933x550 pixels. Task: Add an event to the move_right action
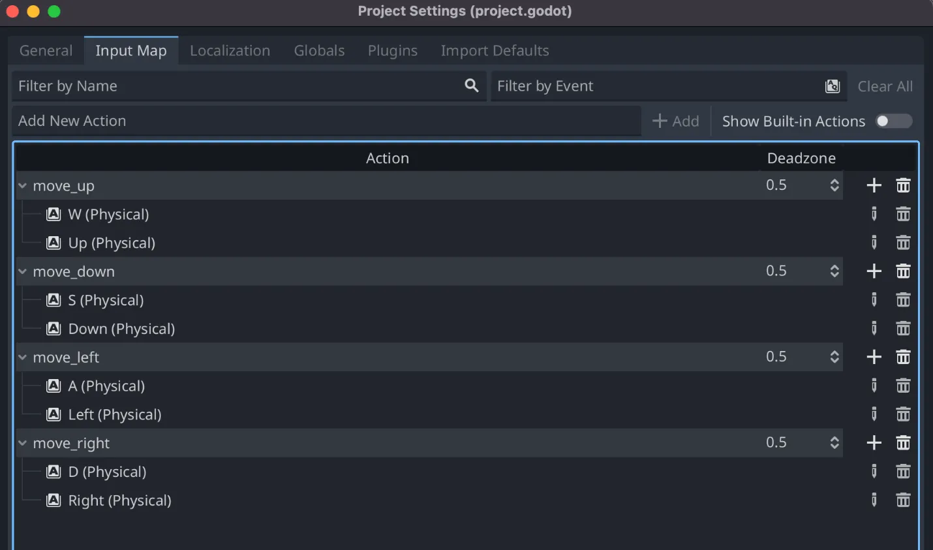tap(874, 443)
